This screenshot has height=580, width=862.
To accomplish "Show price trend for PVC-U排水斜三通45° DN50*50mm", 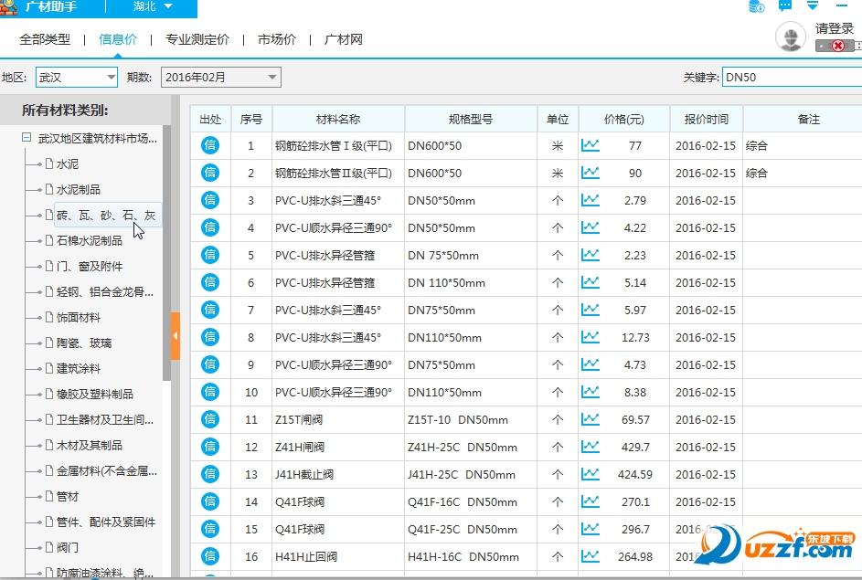I will (590, 200).
